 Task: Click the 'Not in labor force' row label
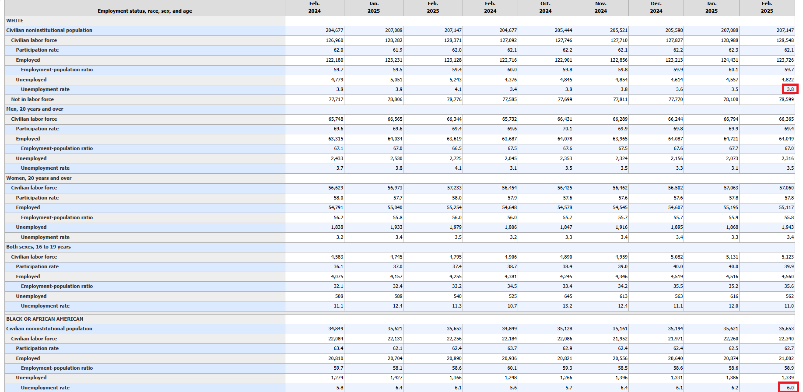(32, 99)
